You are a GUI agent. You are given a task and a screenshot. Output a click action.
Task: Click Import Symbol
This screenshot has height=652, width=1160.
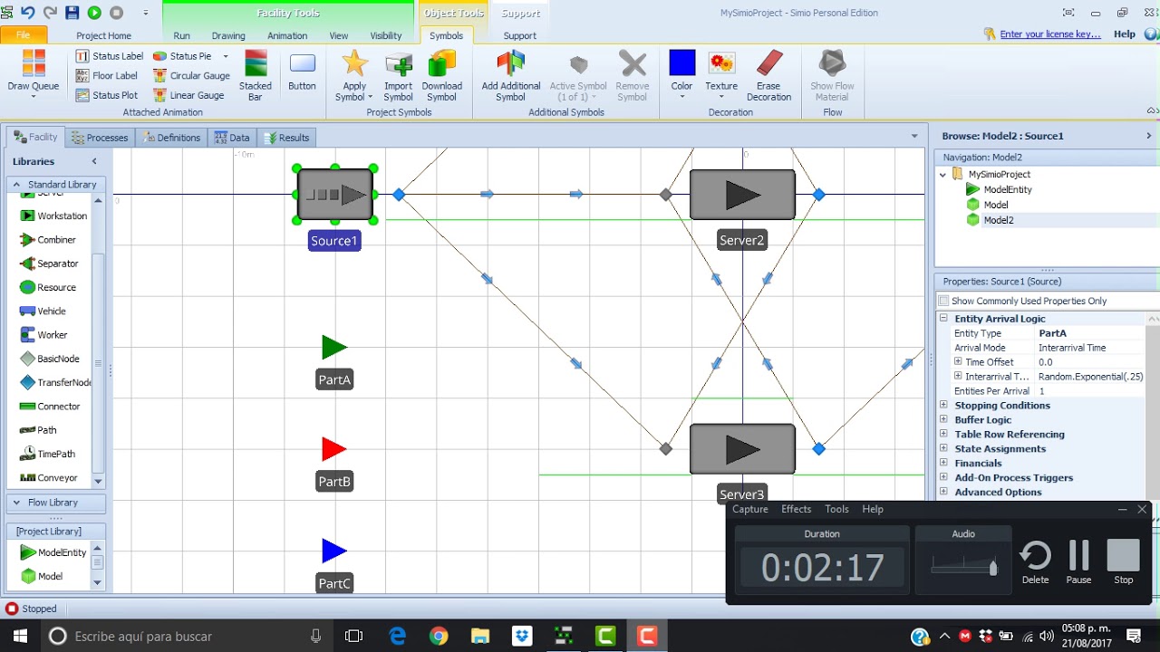[x=398, y=75]
